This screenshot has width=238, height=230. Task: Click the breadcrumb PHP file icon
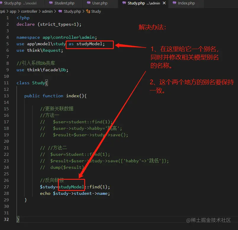pos(60,11)
